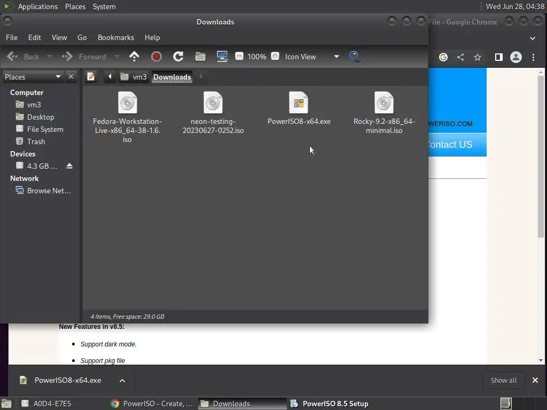Click the Downloads path bar button
This screenshot has height=410, width=547.
(x=172, y=77)
